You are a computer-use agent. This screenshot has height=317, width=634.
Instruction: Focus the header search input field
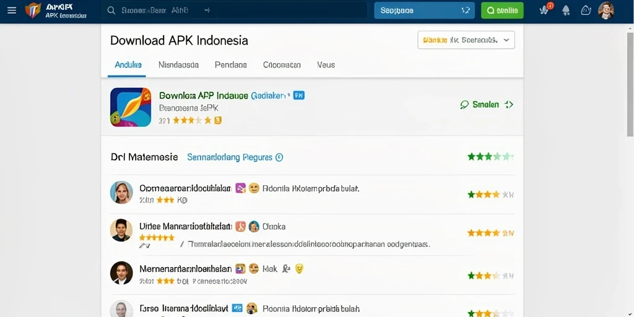tap(234, 11)
